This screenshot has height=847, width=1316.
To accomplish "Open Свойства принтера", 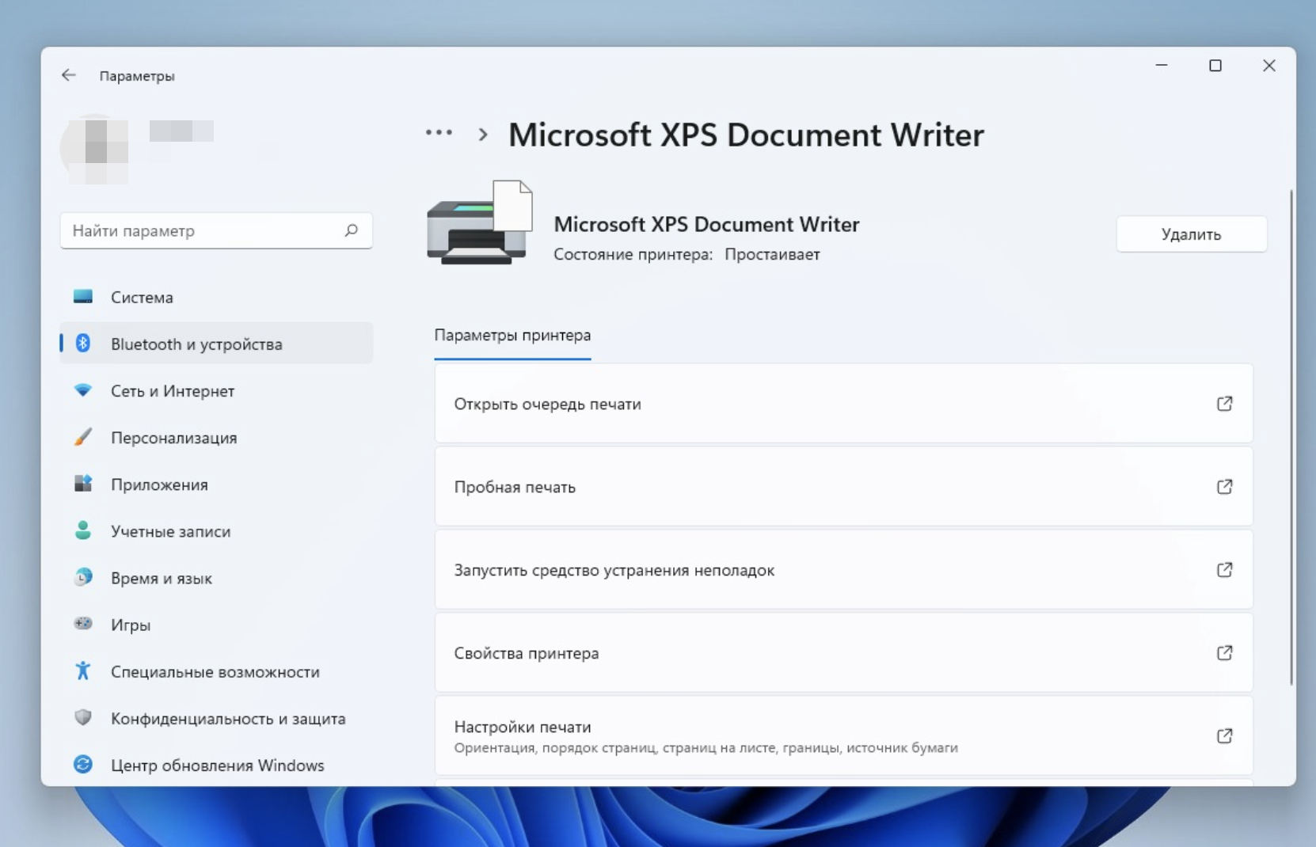I will [x=843, y=653].
